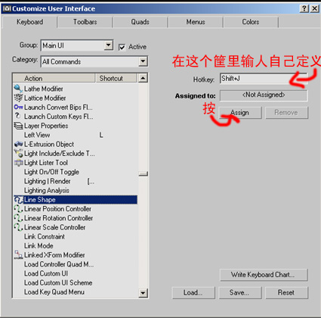Click the Assign button
Image resolution: width=321 pixels, height=318 pixels.
(x=240, y=113)
